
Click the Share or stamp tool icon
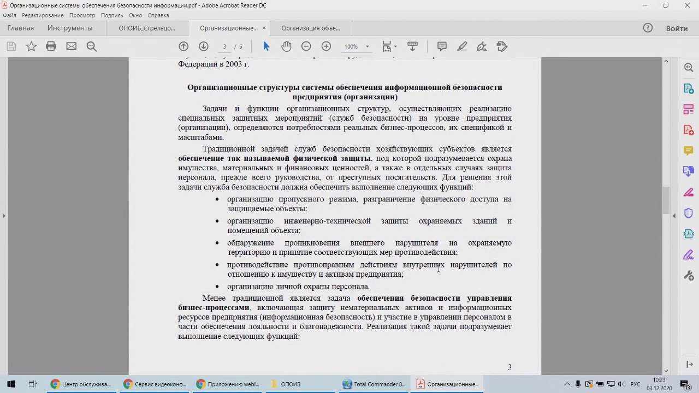tap(502, 46)
